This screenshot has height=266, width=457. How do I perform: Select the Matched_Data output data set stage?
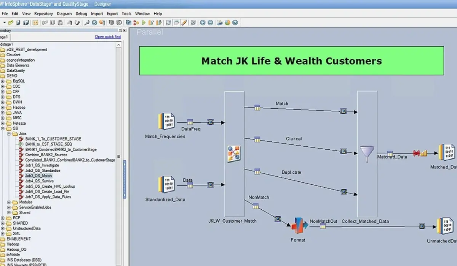click(x=446, y=153)
